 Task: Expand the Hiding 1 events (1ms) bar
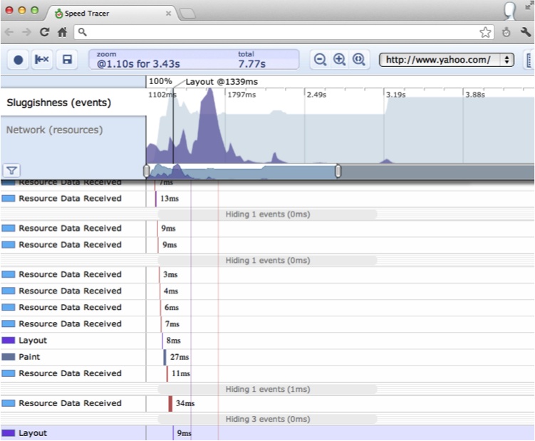268,390
